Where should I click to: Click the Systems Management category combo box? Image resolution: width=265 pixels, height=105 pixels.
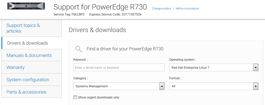[x=119, y=86]
